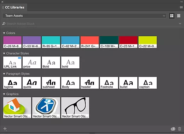Viewport: 184px width, 134px height.
Task: Switch to grid view of library items
Action: tap(172, 16)
